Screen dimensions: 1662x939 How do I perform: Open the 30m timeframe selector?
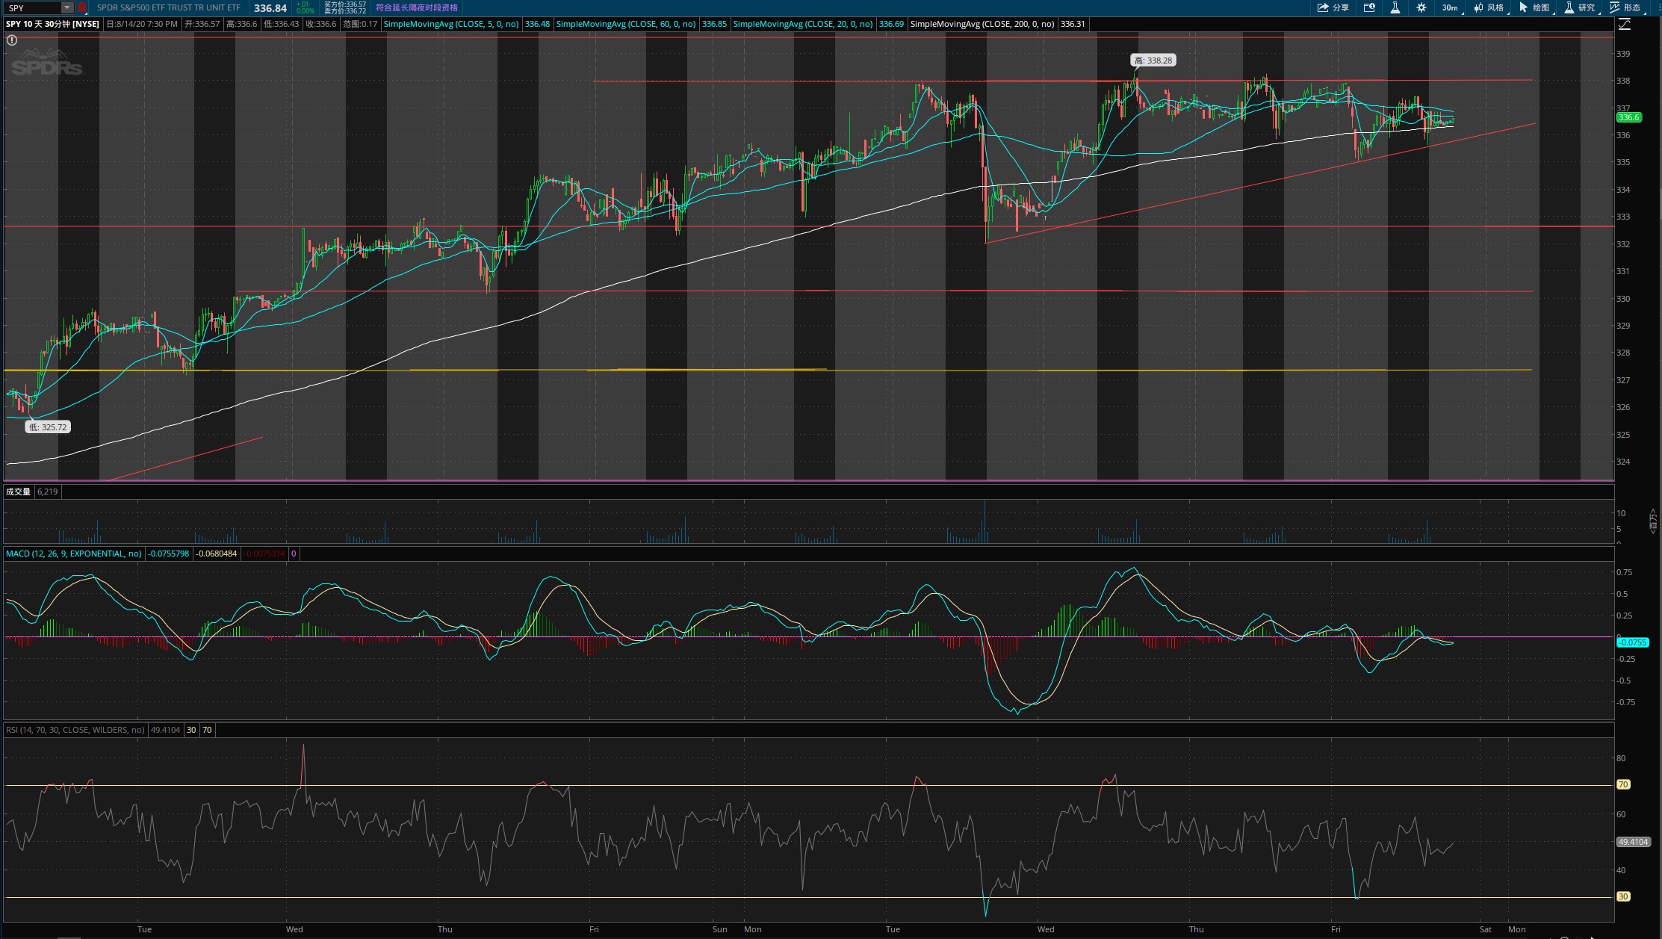point(1450,7)
